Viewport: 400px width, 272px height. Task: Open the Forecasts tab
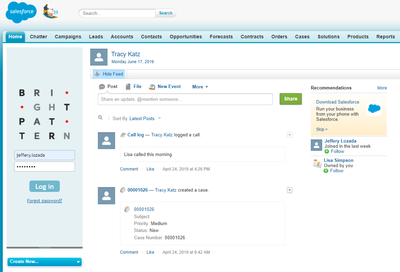click(x=221, y=37)
